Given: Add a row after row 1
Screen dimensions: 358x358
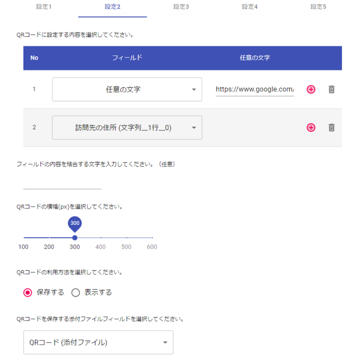Looking at the screenshot, I should (311, 89).
